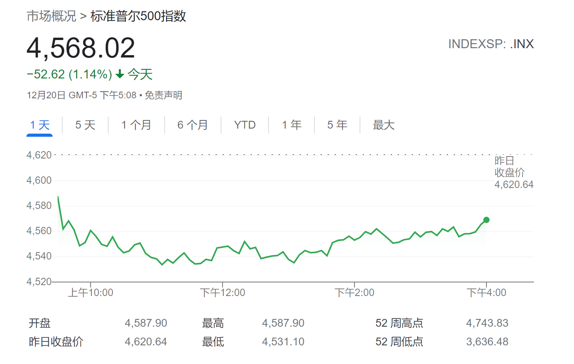
Task: Click the 4,600 y-axis label
Action: (39, 180)
